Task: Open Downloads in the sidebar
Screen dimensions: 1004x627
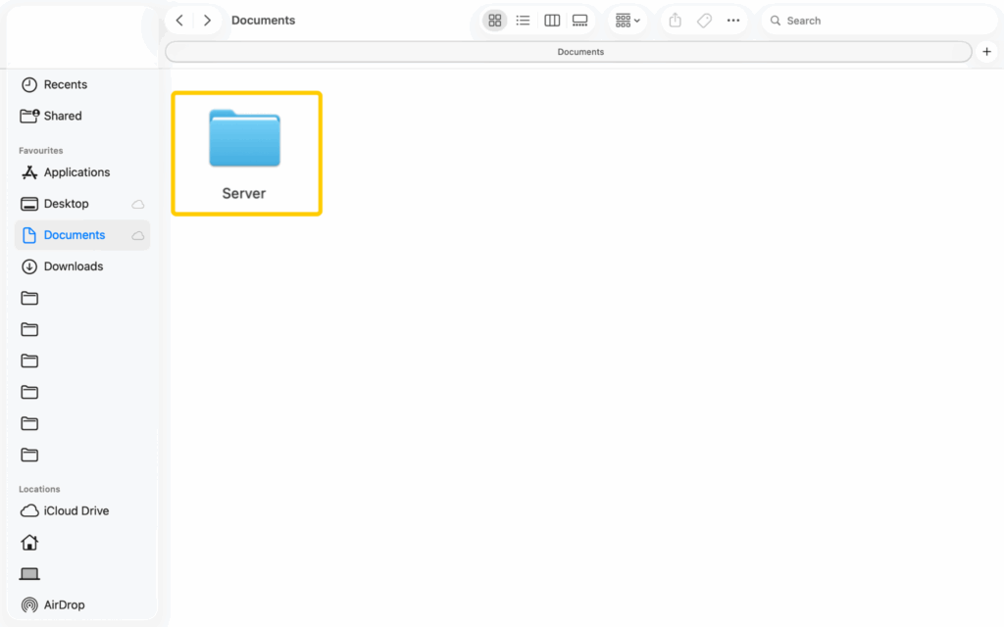Action: (82, 266)
